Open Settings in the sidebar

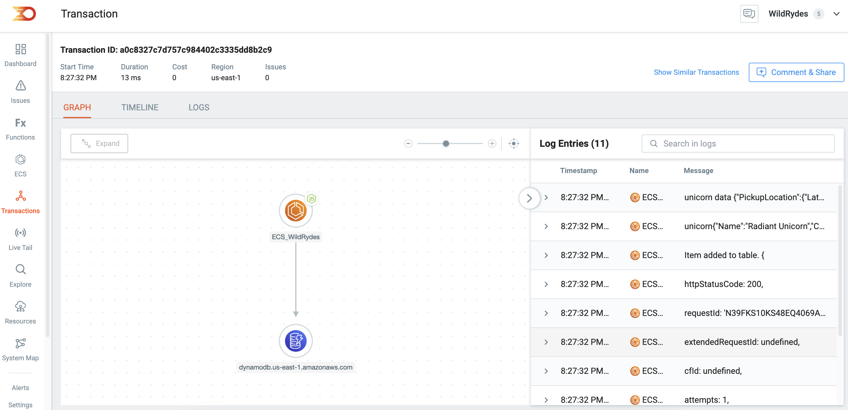click(x=21, y=405)
